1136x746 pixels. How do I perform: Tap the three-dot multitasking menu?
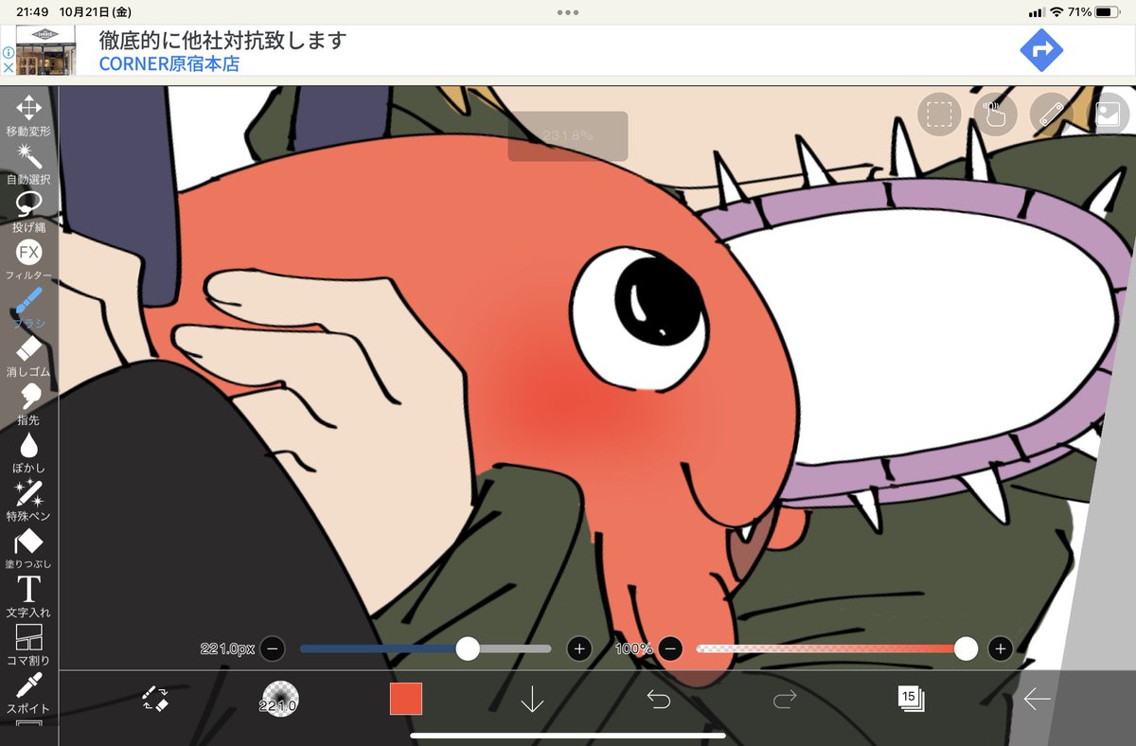coord(568,12)
